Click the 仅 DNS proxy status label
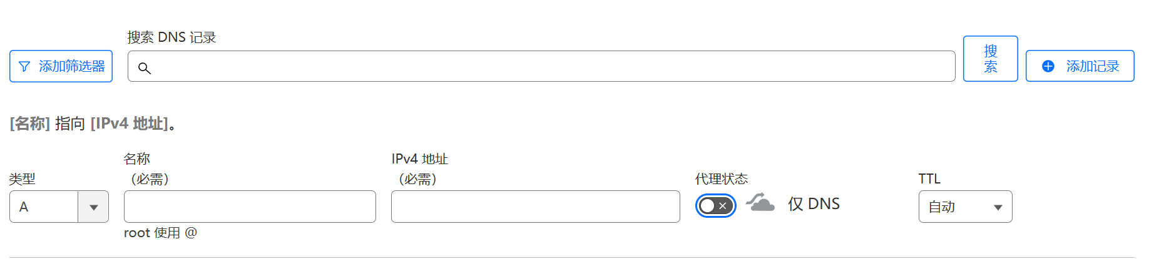The image size is (1159, 259). [814, 204]
